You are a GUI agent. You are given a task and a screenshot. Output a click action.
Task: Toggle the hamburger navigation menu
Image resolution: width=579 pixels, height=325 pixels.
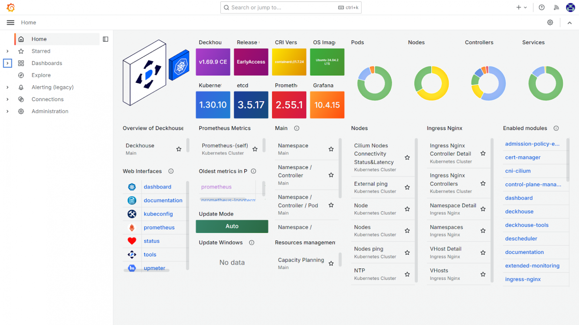point(10,23)
